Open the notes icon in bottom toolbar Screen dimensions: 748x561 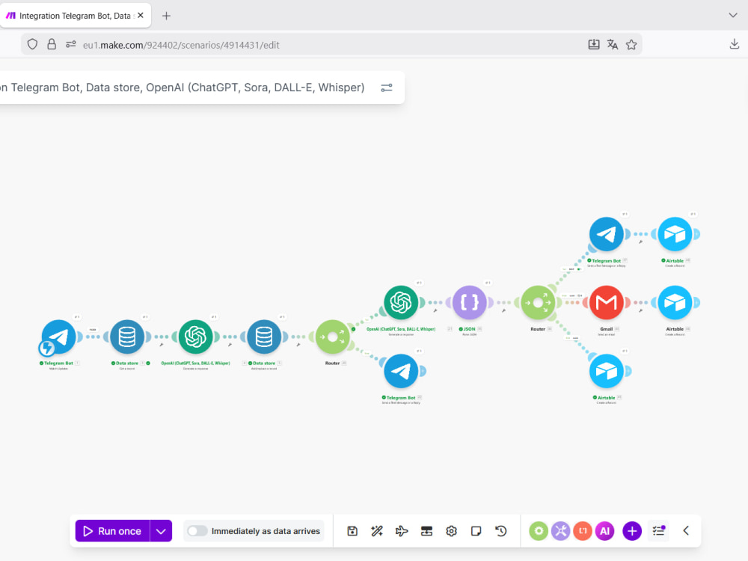476,531
